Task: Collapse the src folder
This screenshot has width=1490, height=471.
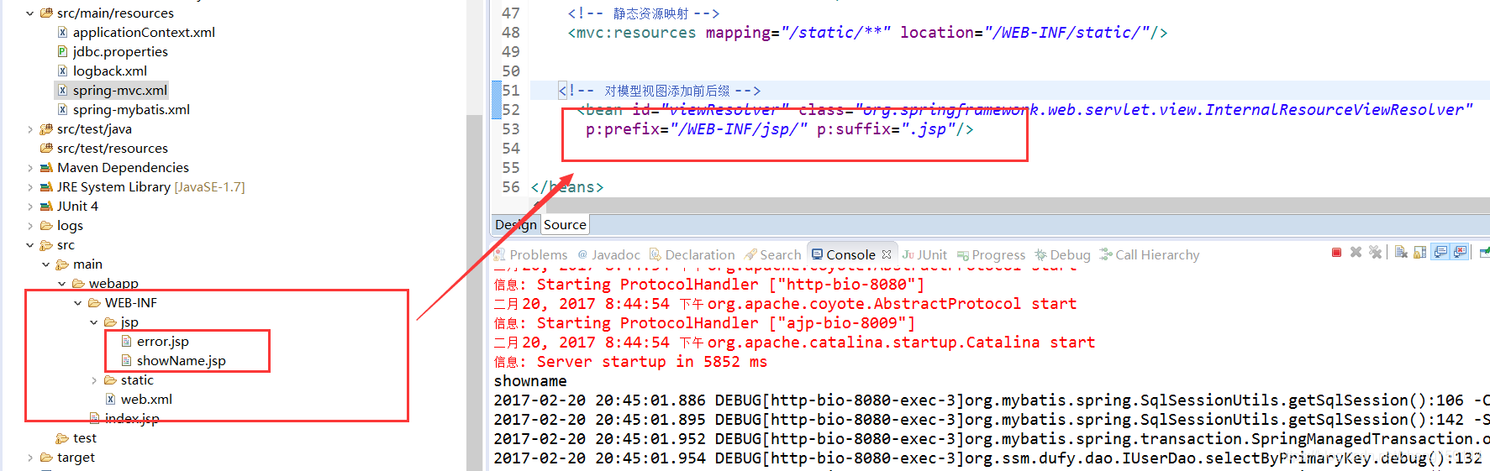Action: tap(30, 245)
